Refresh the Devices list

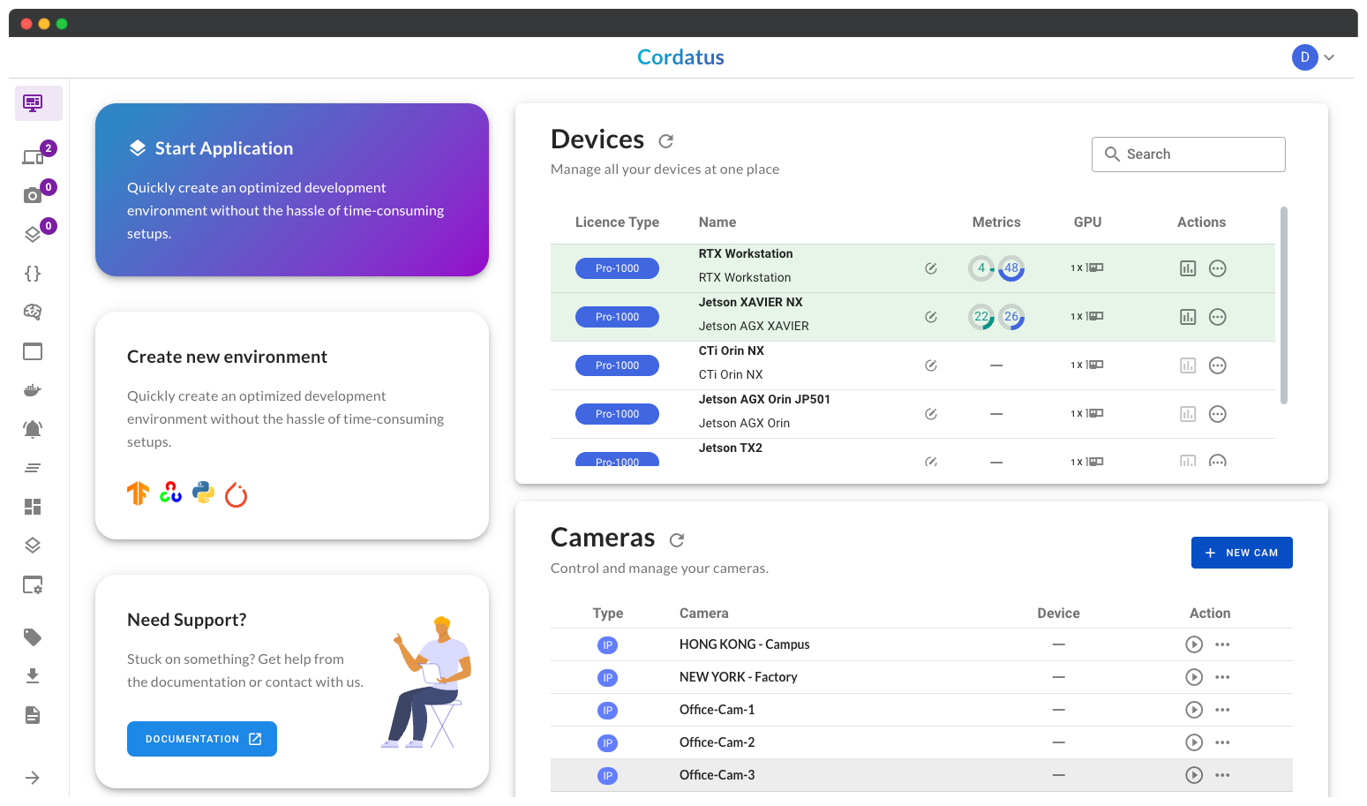click(666, 141)
